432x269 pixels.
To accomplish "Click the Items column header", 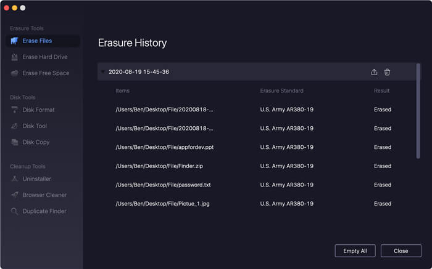I will coord(122,90).
